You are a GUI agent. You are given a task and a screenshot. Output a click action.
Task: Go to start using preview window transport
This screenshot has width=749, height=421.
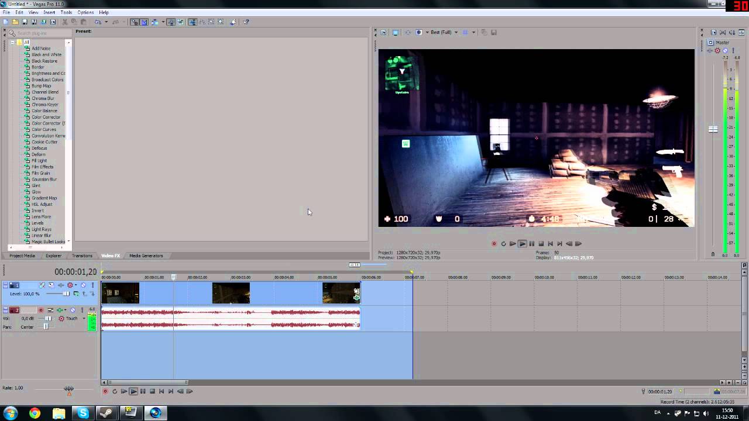(x=550, y=244)
